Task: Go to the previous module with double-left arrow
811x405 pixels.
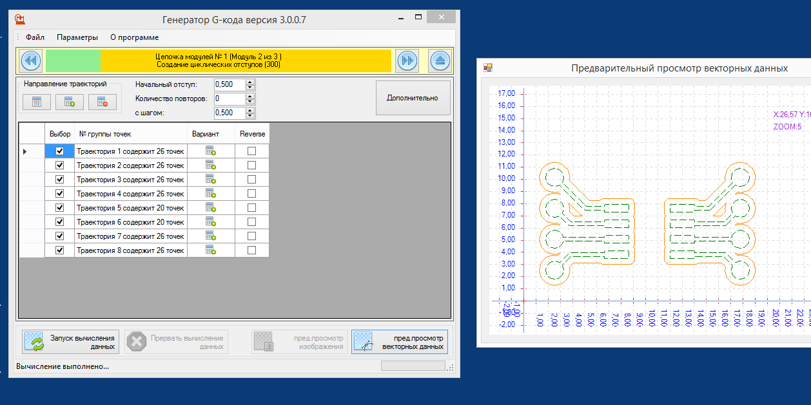Action: (31, 61)
